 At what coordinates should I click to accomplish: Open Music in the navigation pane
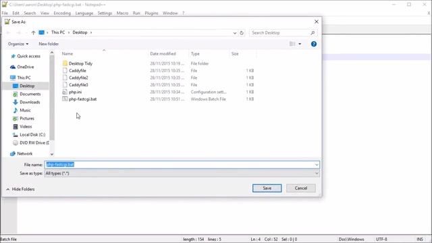click(22, 110)
